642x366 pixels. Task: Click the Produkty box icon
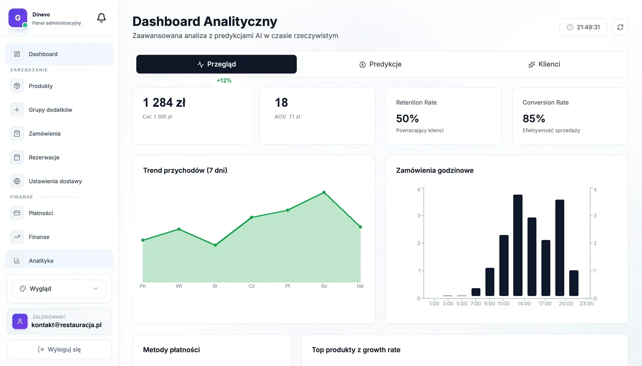pyautogui.click(x=17, y=86)
